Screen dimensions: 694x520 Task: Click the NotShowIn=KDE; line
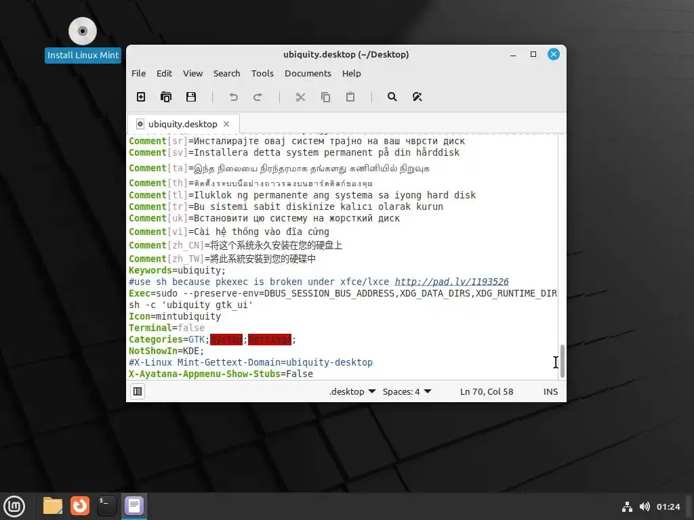coord(167,351)
